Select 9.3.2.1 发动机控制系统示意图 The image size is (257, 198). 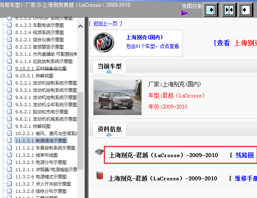coord(46,90)
